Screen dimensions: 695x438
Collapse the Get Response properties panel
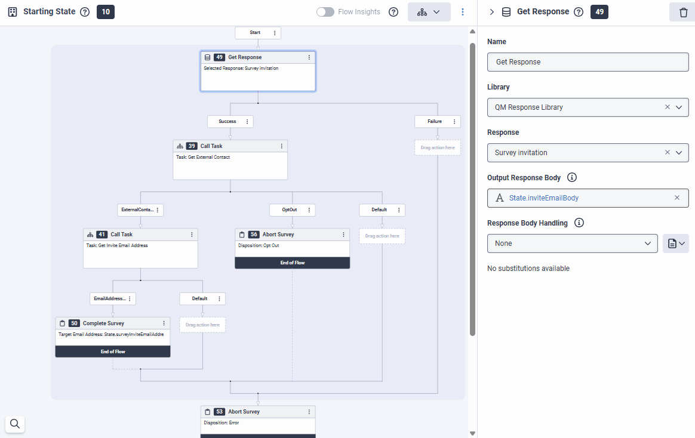point(491,12)
